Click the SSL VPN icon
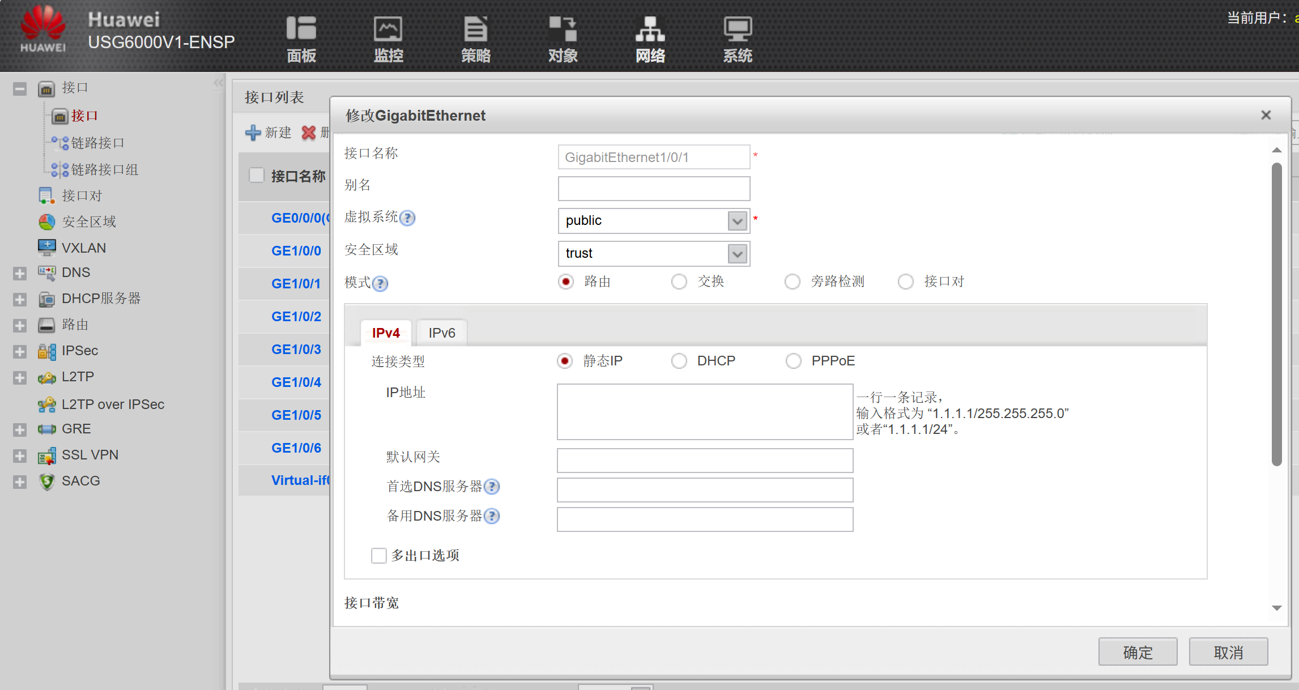 click(46, 455)
